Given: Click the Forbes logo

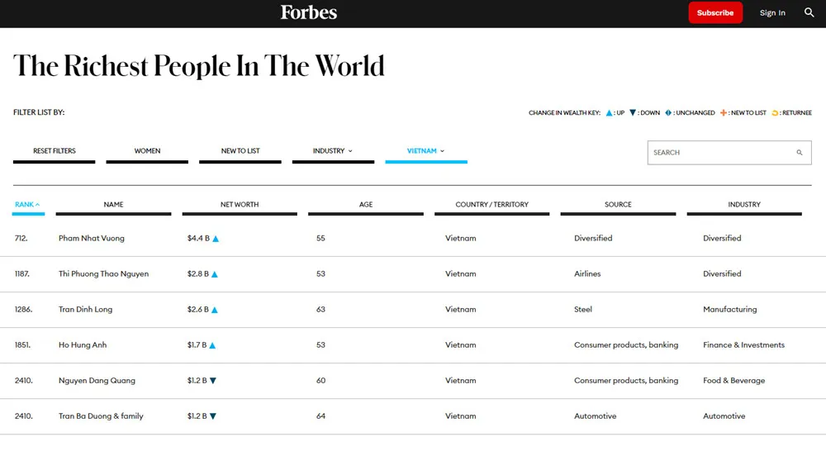Looking at the screenshot, I should (308, 12).
